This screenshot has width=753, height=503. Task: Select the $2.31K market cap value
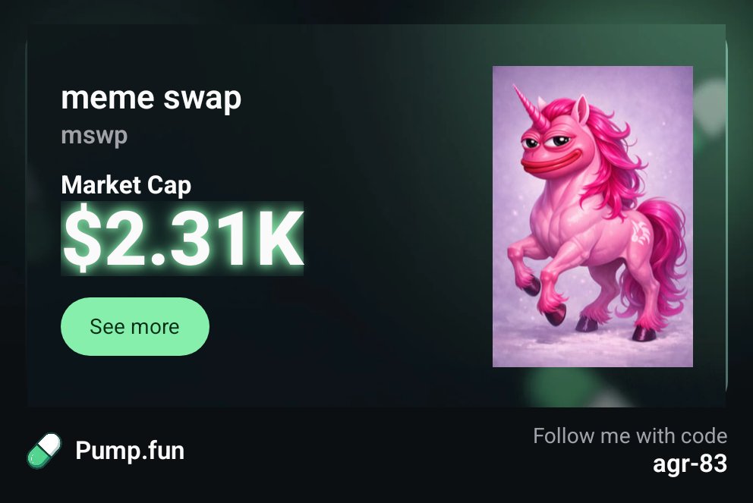pyautogui.click(x=182, y=238)
